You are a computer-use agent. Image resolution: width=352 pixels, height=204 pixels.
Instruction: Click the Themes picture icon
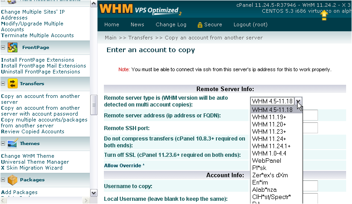click(12, 143)
